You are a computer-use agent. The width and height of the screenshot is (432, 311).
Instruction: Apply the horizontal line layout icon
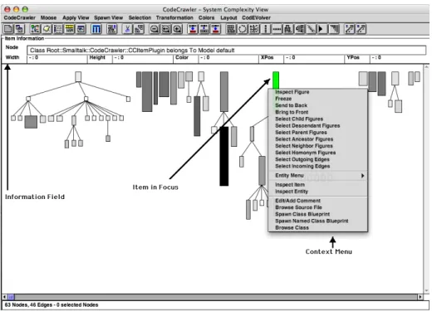click(277, 29)
